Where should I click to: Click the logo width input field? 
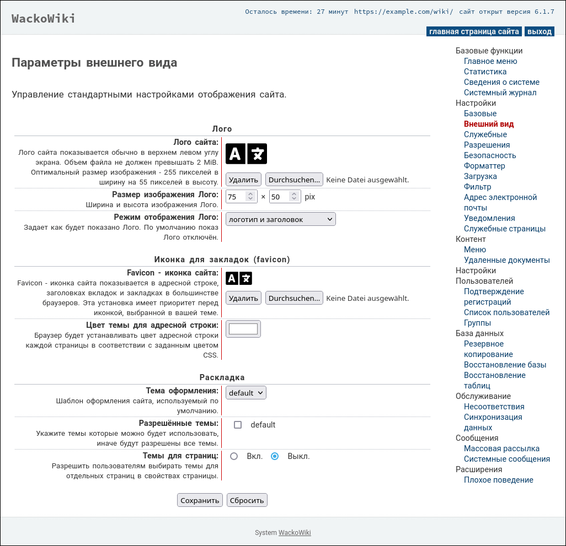236,197
